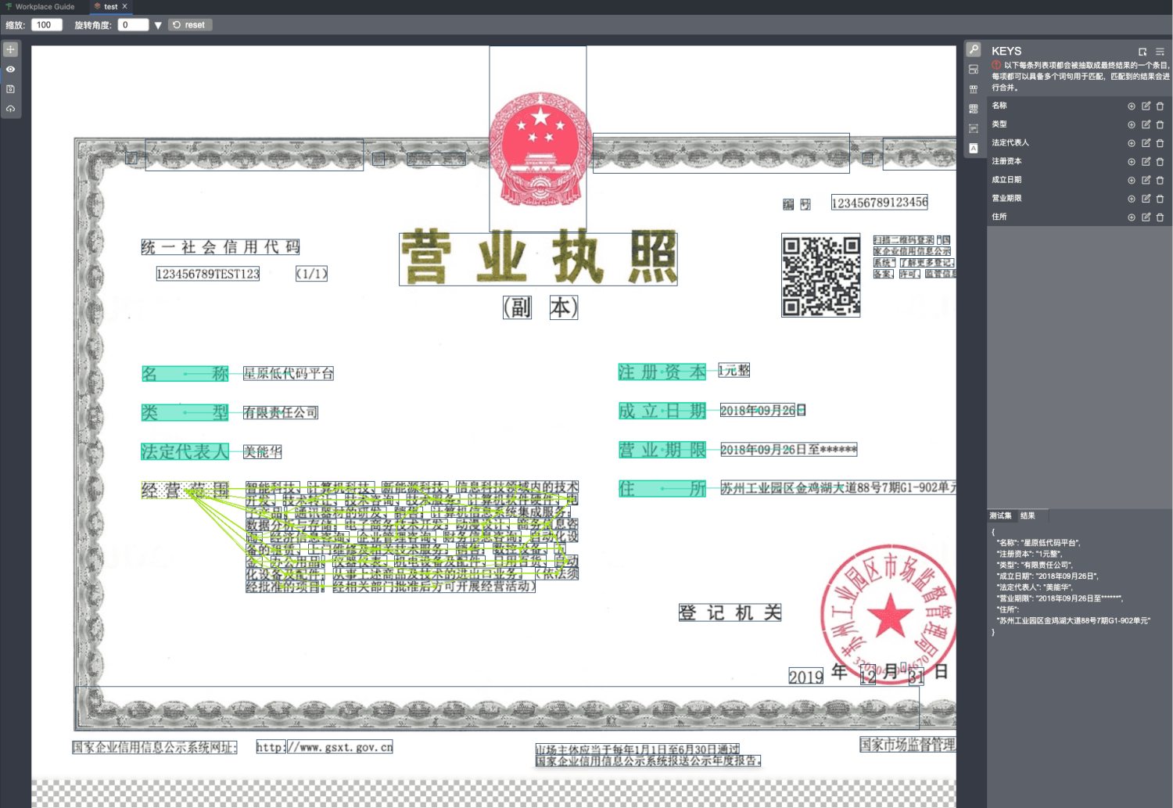This screenshot has height=808, width=1173.
Task: Click the highlighted 注册资本 label in document
Action: 662,372
